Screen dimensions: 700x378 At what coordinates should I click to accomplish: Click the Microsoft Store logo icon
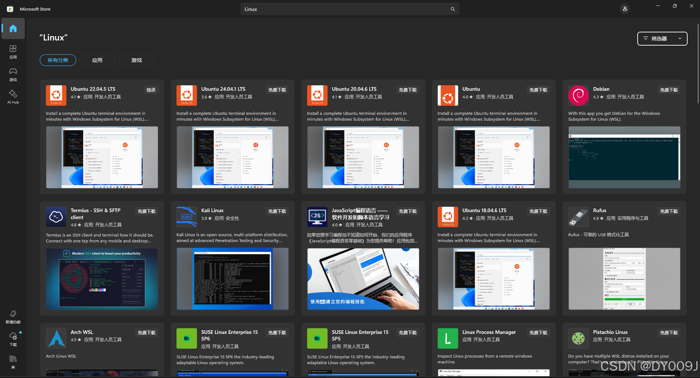tap(10, 9)
